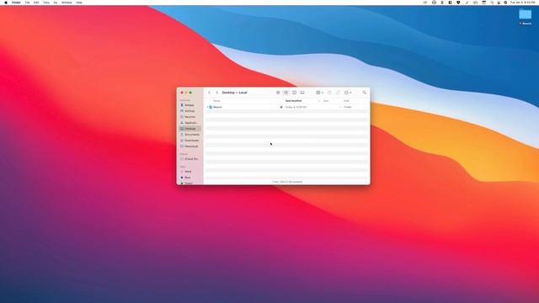Viewport: 539px width, 303px height.
Task: Click the "Today at" date cell
Action: 296,107
